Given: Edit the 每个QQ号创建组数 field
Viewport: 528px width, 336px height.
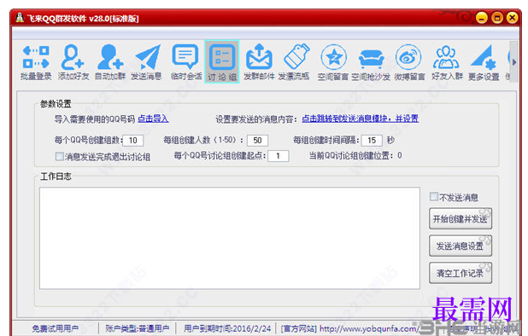Looking at the screenshot, I should [133, 141].
